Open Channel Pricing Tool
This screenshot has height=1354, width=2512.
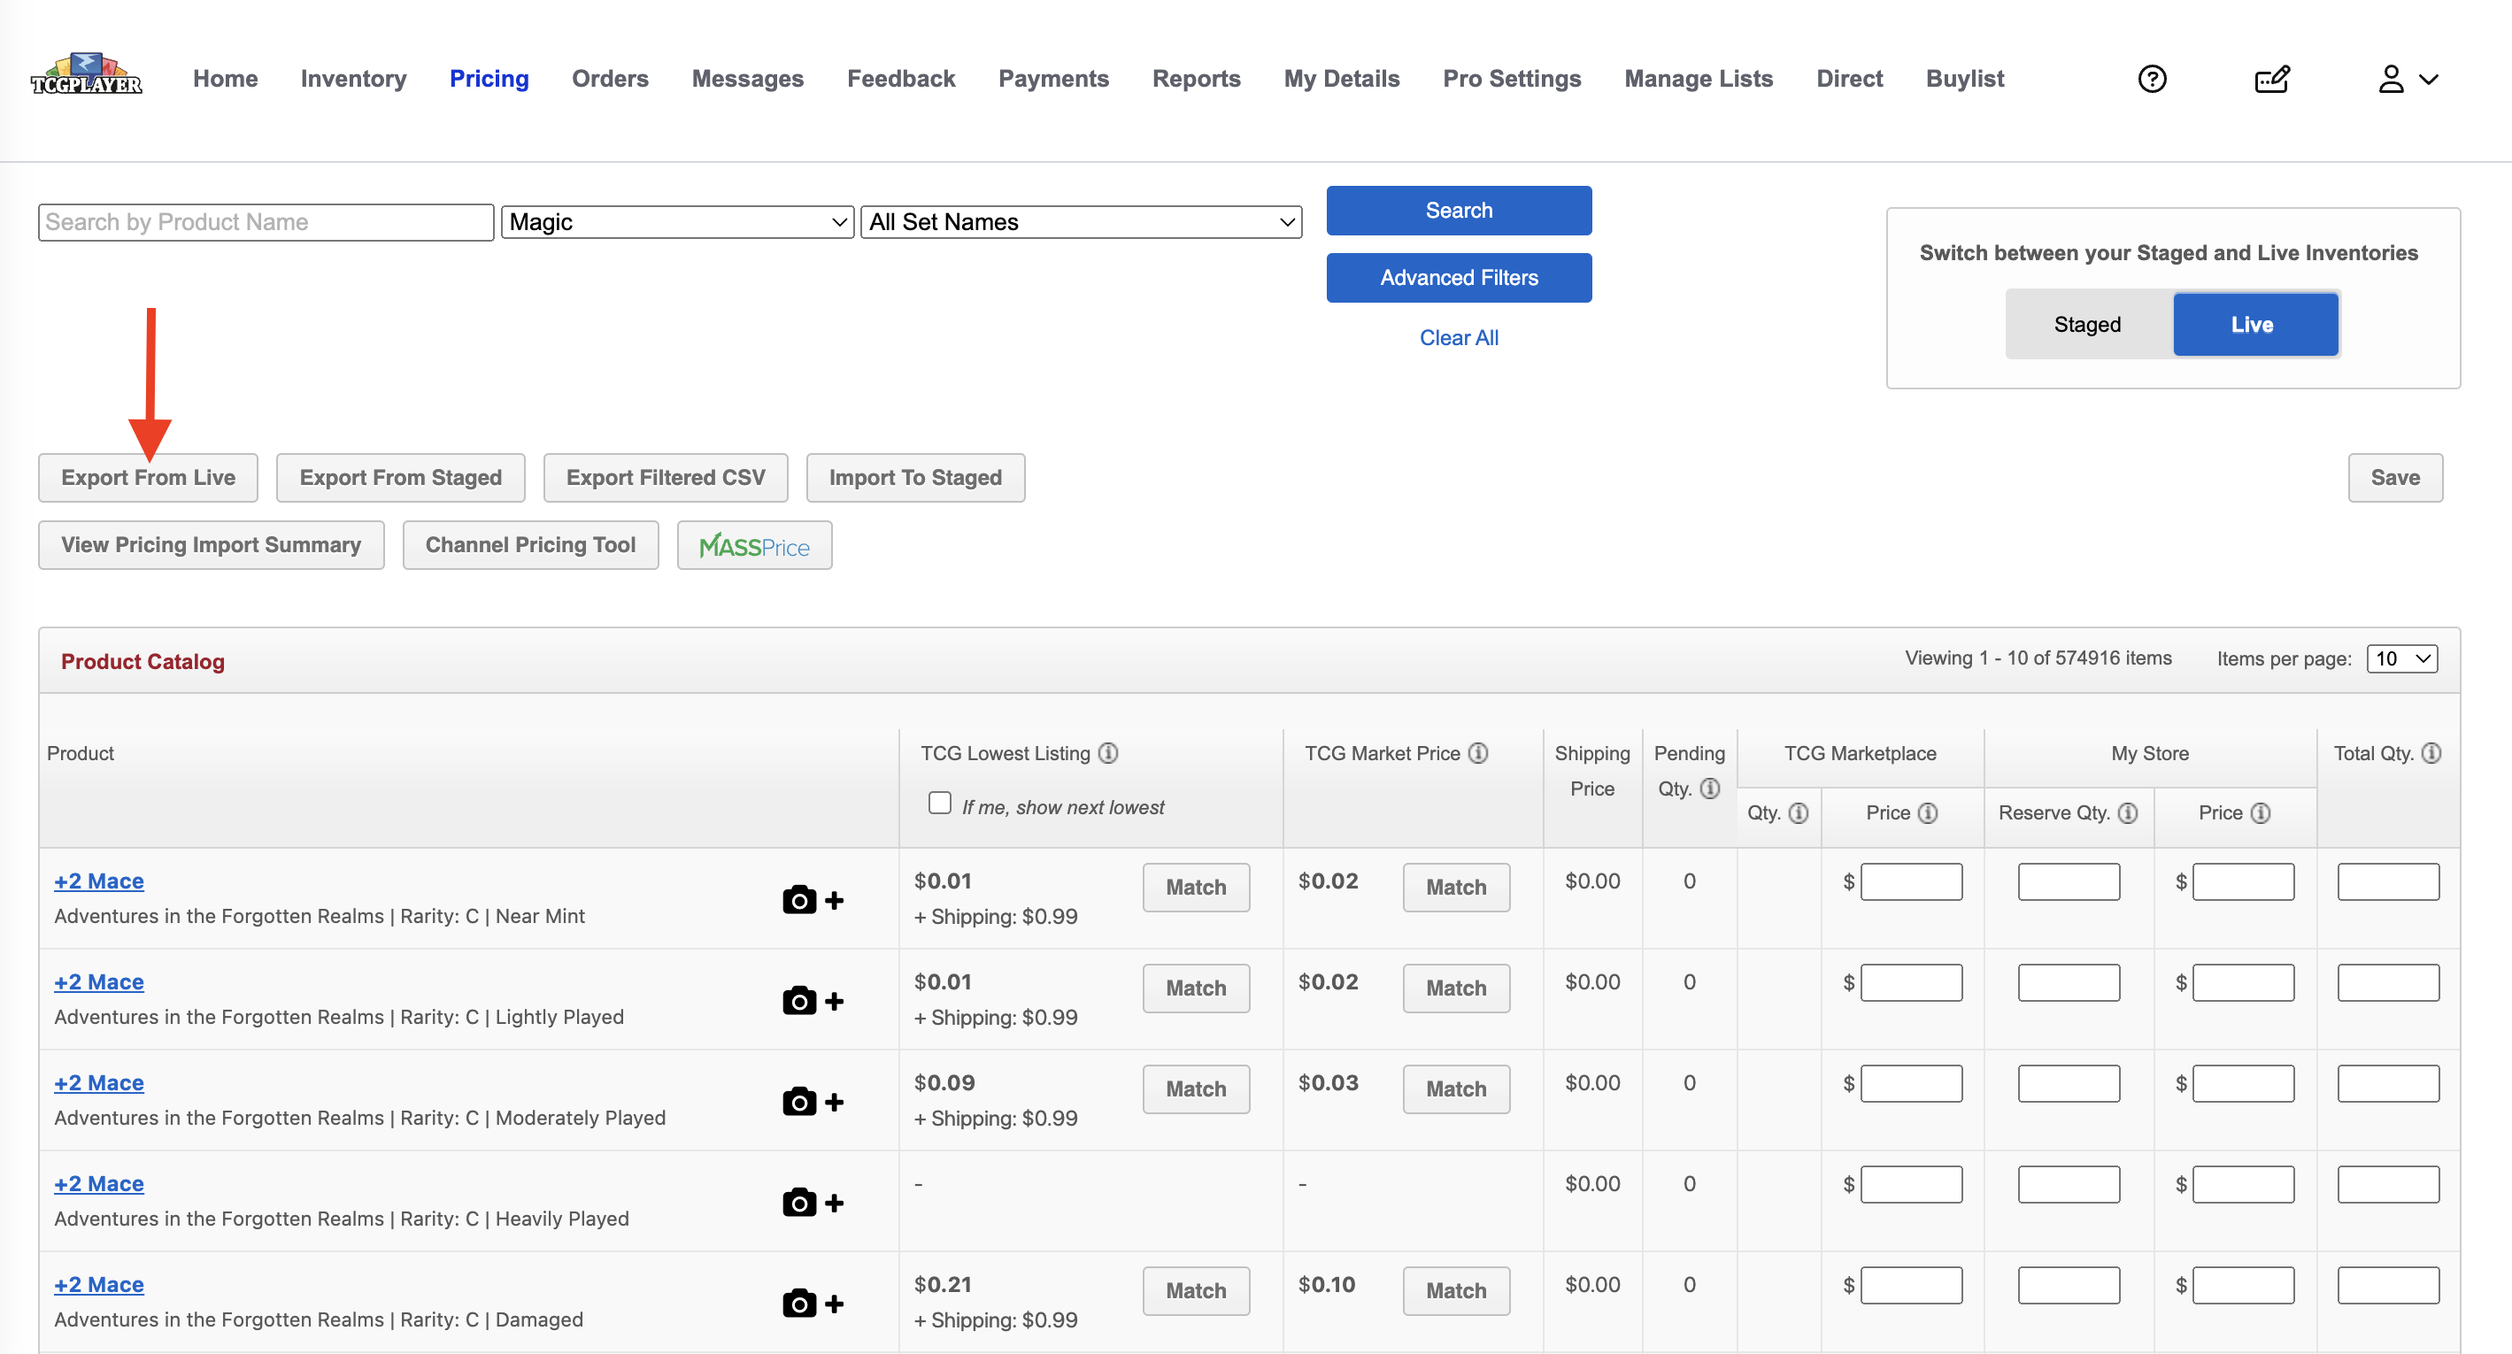tap(530, 545)
